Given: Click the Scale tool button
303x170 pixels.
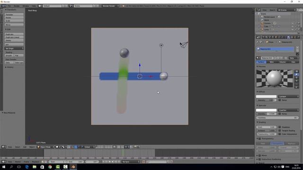Looking at the screenshot, I should 14,21.
